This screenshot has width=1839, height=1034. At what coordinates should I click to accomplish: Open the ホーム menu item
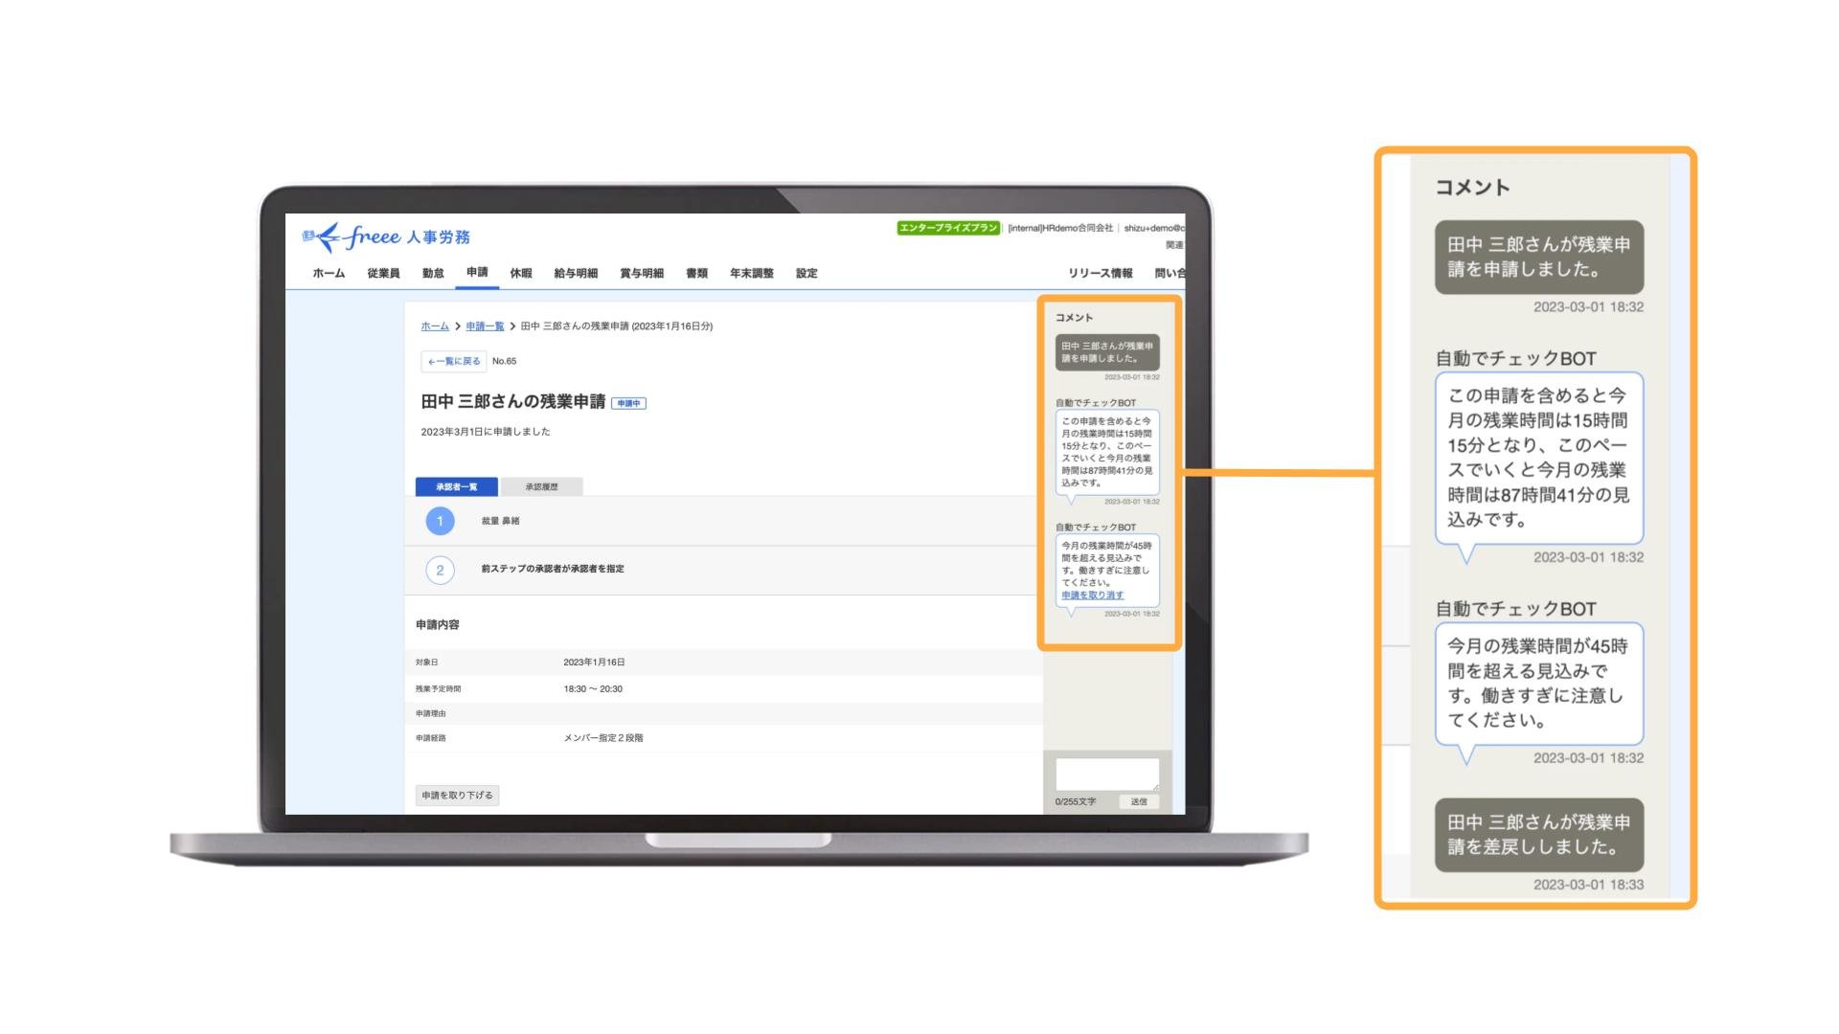[329, 273]
